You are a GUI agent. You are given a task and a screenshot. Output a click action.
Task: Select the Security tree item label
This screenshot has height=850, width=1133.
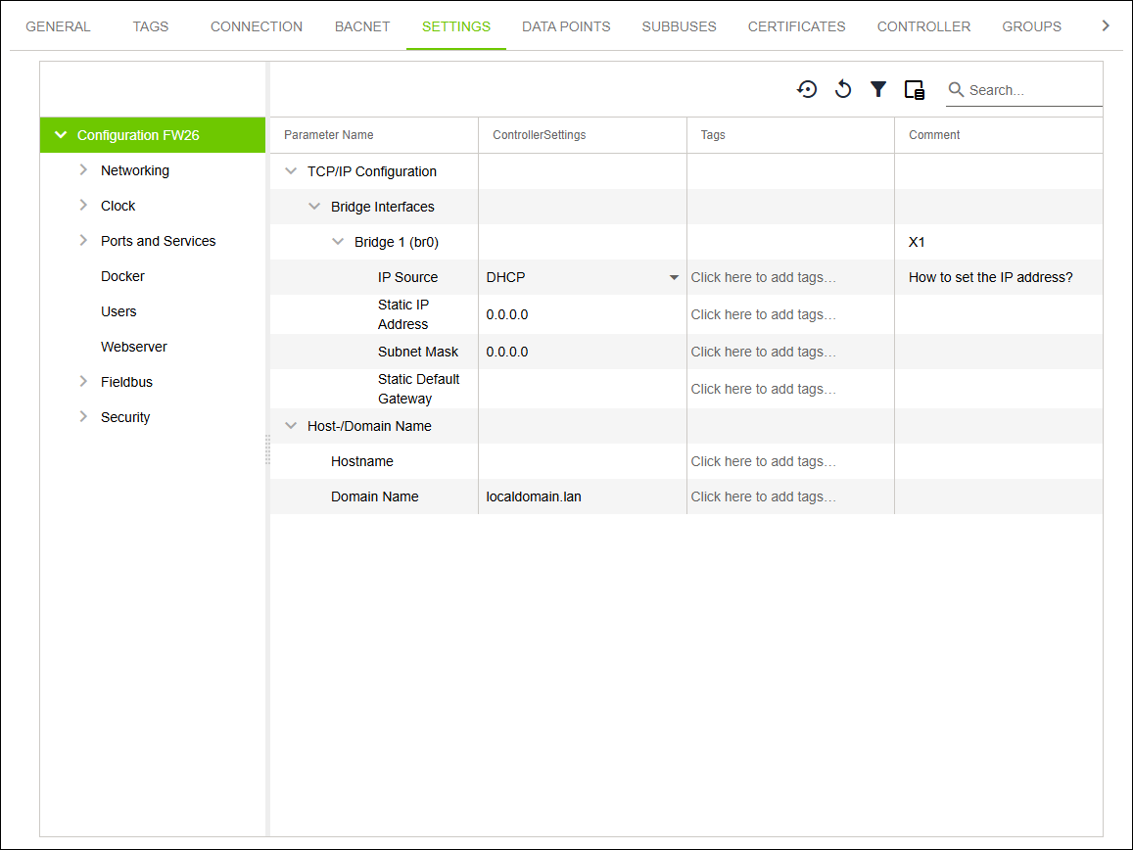click(x=125, y=418)
